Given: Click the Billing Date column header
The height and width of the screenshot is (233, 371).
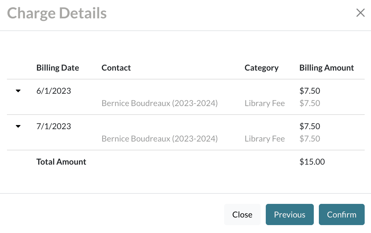Looking at the screenshot, I should coord(58,68).
